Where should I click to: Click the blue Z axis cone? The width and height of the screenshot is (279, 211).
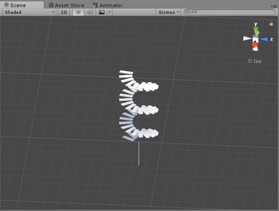tap(264, 39)
